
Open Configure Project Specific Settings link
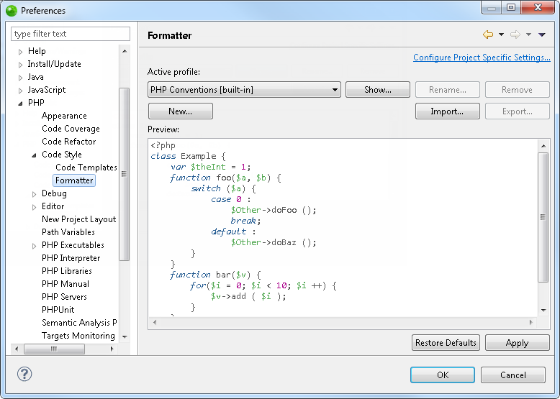pyautogui.click(x=482, y=58)
